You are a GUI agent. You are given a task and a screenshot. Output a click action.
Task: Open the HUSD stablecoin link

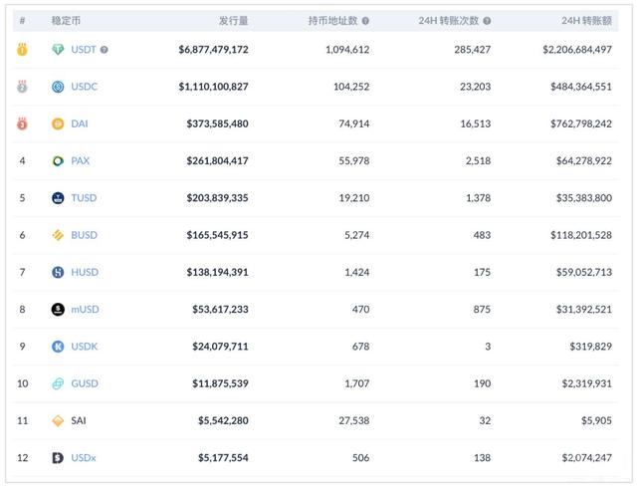coord(85,272)
